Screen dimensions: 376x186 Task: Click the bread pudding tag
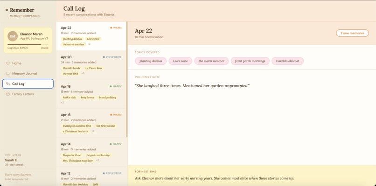(107, 97)
